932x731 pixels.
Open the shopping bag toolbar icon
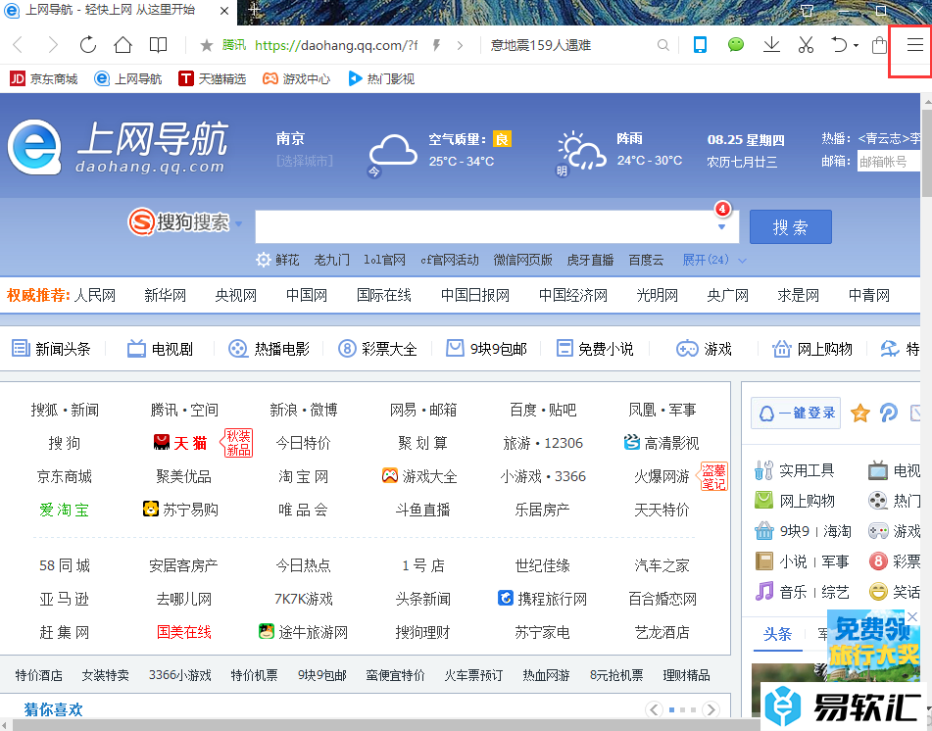pos(880,45)
